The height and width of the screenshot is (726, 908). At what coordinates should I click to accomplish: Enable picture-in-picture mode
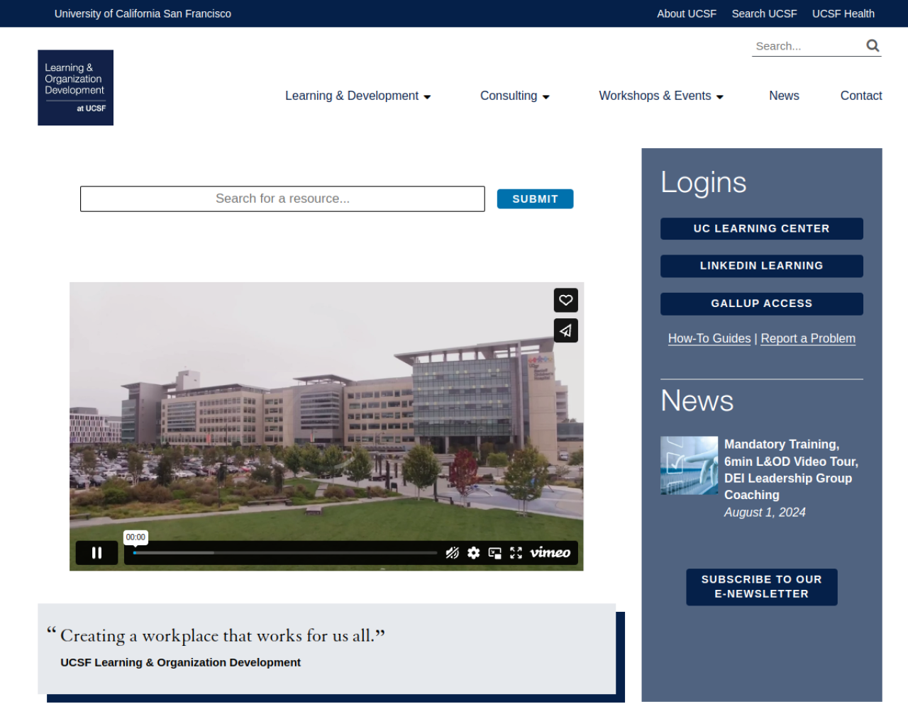[494, 553]
